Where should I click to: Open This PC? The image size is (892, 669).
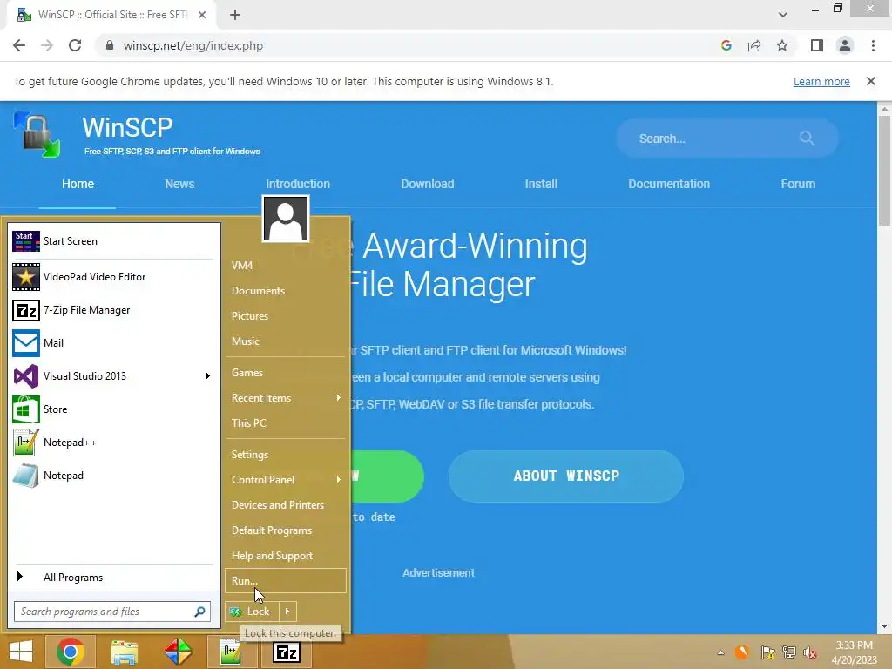pyautogui.click(x=248, y=423)
